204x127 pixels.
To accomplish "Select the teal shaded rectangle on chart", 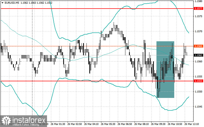I will pos(165,70).
